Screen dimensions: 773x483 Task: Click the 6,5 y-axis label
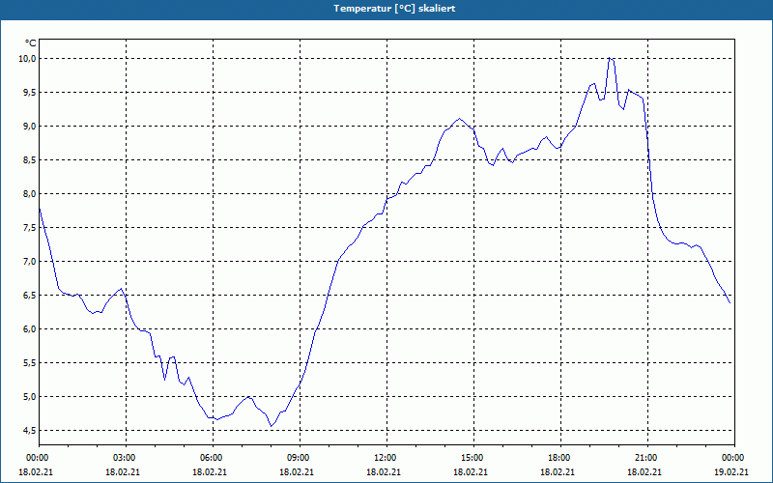(30, 296)
